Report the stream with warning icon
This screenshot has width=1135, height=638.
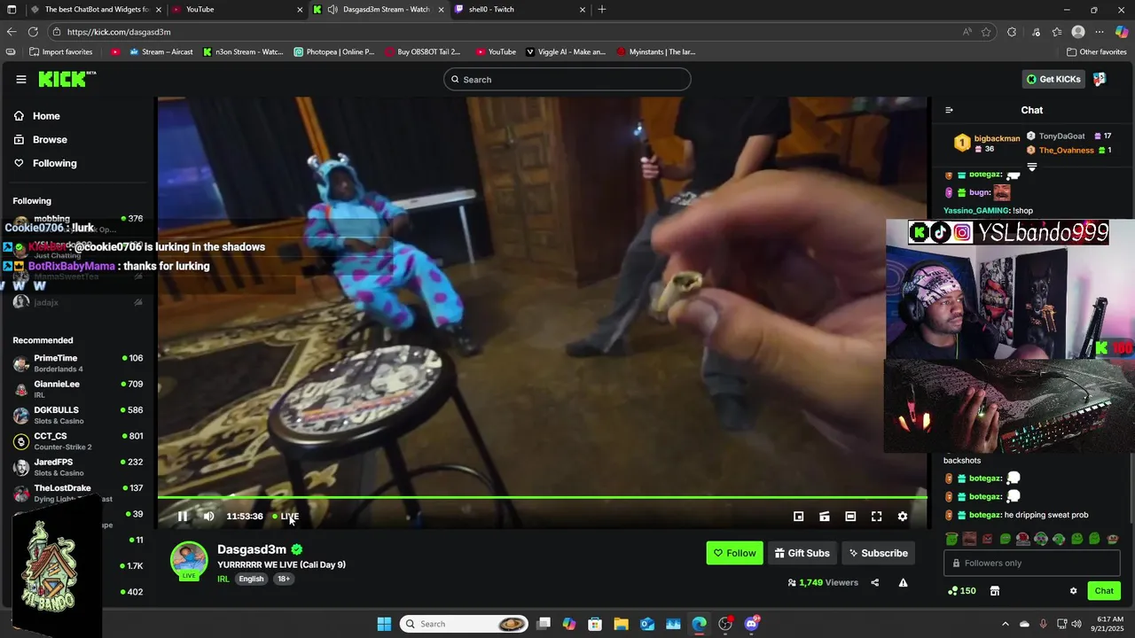(x=903, y=582)
